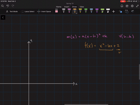Open the ink-to-shape conversion tool
140x105 pixels.
point(127,11)
